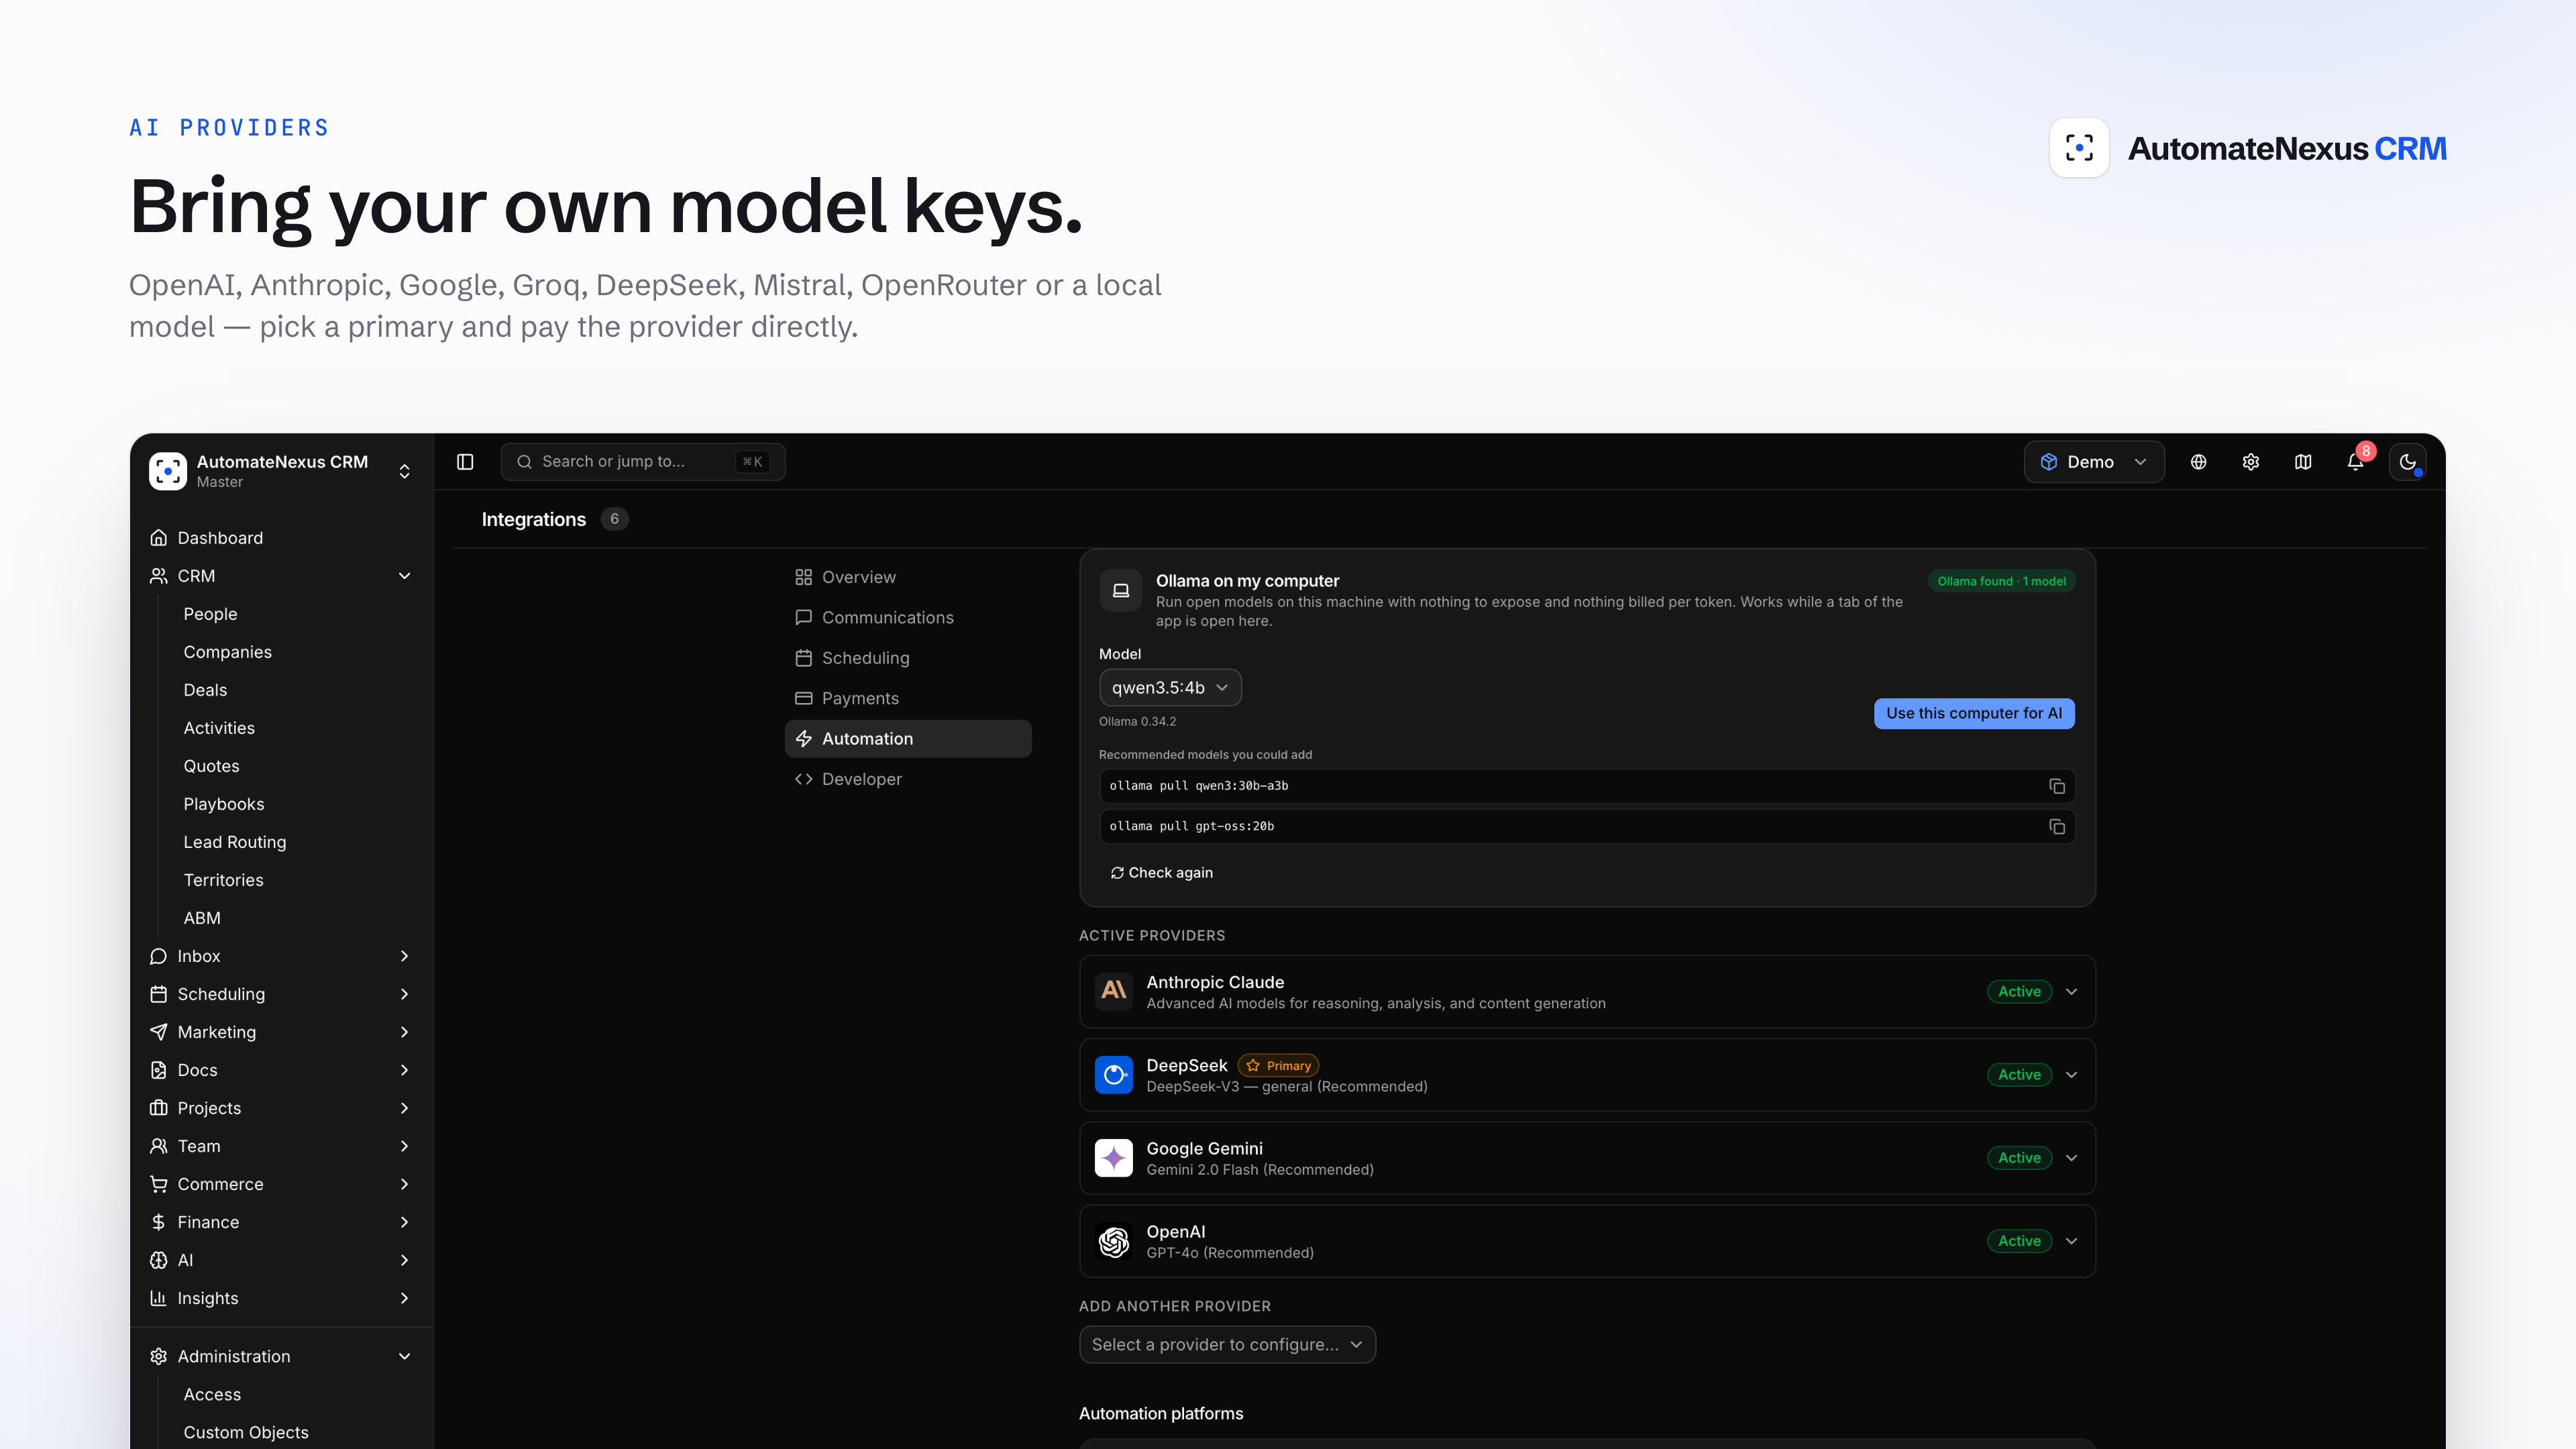
Task: Click the search magnifier icon
Action: click(524, 462)
